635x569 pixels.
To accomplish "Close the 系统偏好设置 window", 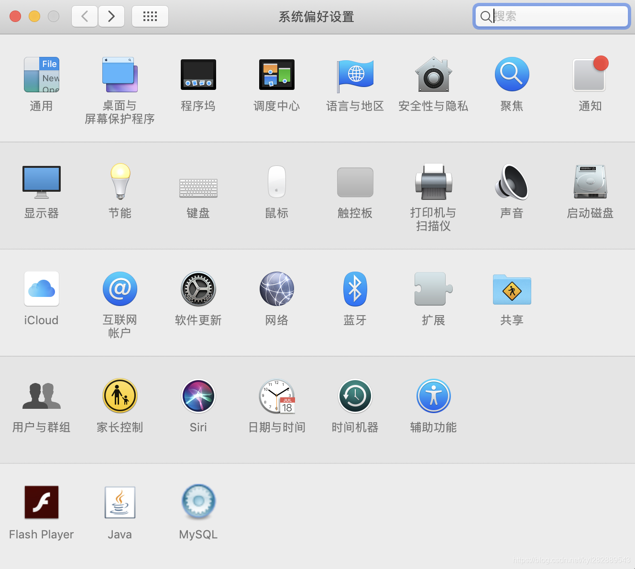I will pyautogui.click(x=15, y=16).
